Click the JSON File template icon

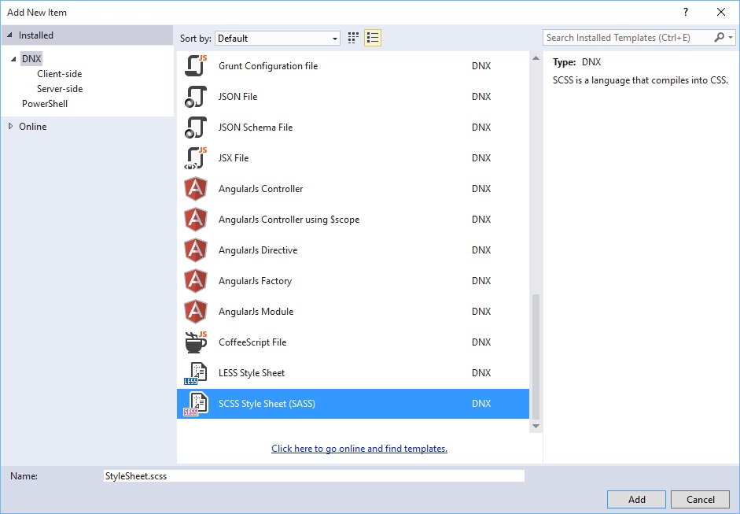pos(196,96)
